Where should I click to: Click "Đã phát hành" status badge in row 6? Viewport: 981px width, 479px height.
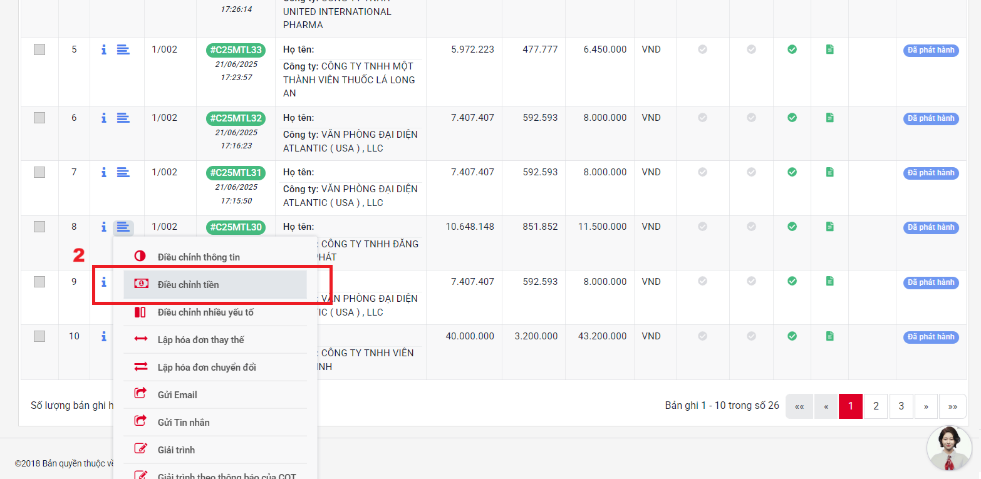[x=930, y=118]
